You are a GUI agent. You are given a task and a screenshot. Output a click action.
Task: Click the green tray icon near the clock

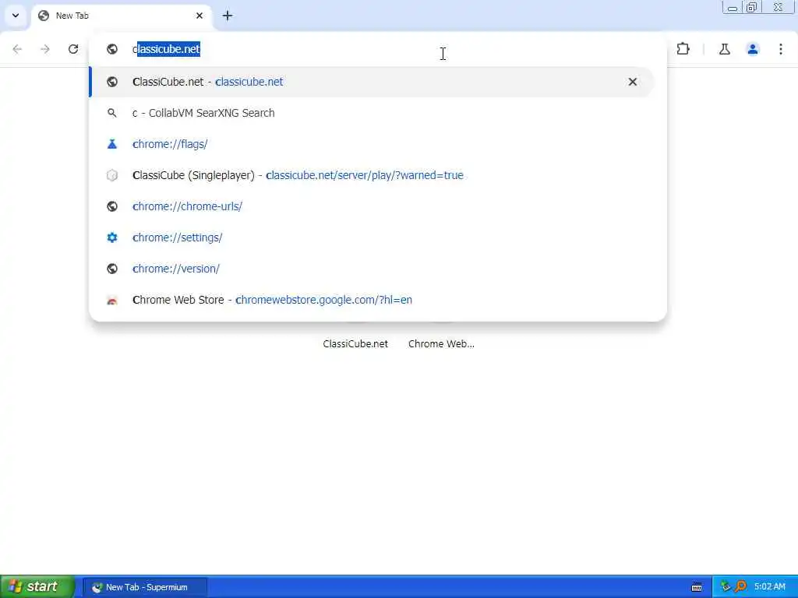click(x=726, y=587)
